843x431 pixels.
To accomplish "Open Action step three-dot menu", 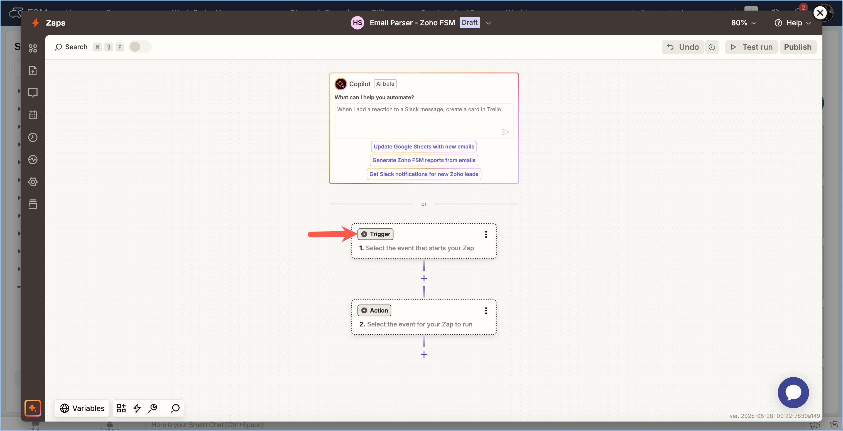I will tap(486, 310).
